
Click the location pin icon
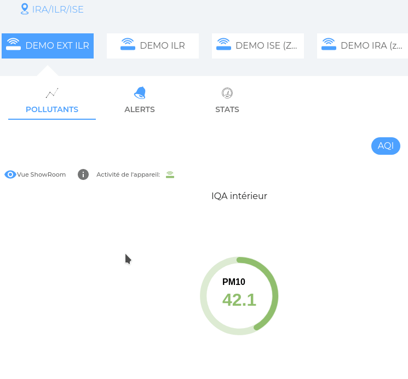(x=24, y=9)
